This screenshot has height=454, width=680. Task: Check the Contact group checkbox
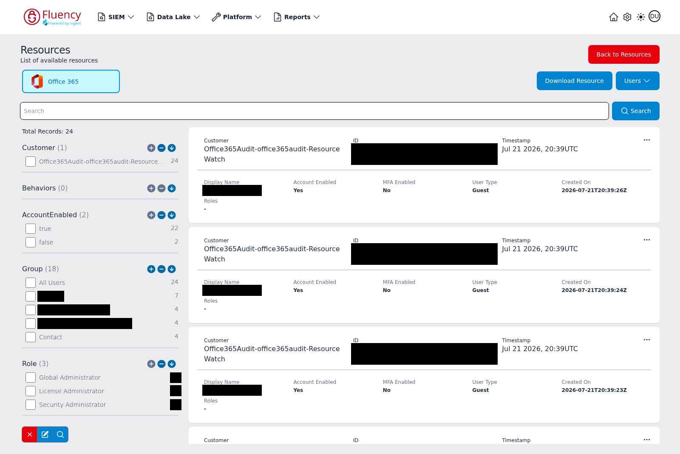point(31,337)
